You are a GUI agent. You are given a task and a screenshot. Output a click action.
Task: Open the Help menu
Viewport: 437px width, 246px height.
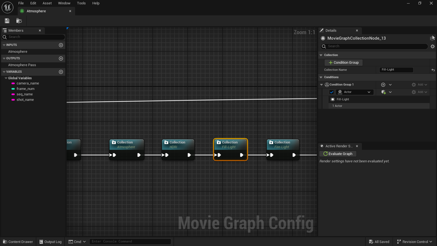tap(96, 3)
